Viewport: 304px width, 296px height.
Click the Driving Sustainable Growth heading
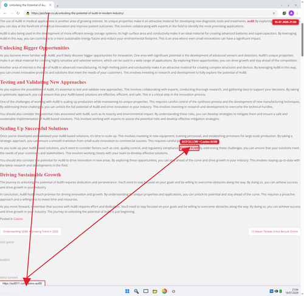point(30,175)
